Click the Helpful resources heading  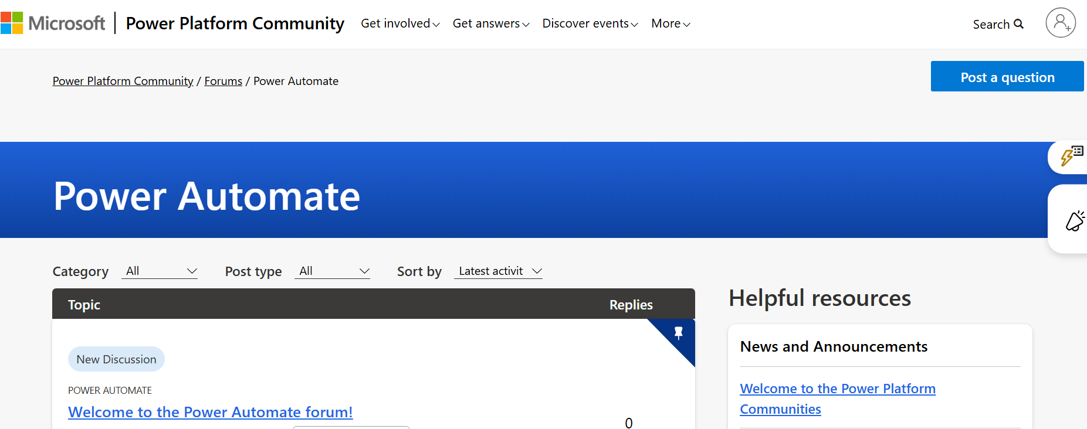click(820, 298)
